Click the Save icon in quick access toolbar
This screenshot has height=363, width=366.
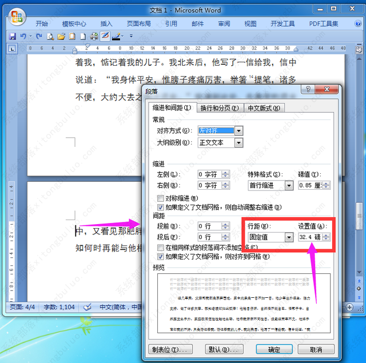(12, 36)
